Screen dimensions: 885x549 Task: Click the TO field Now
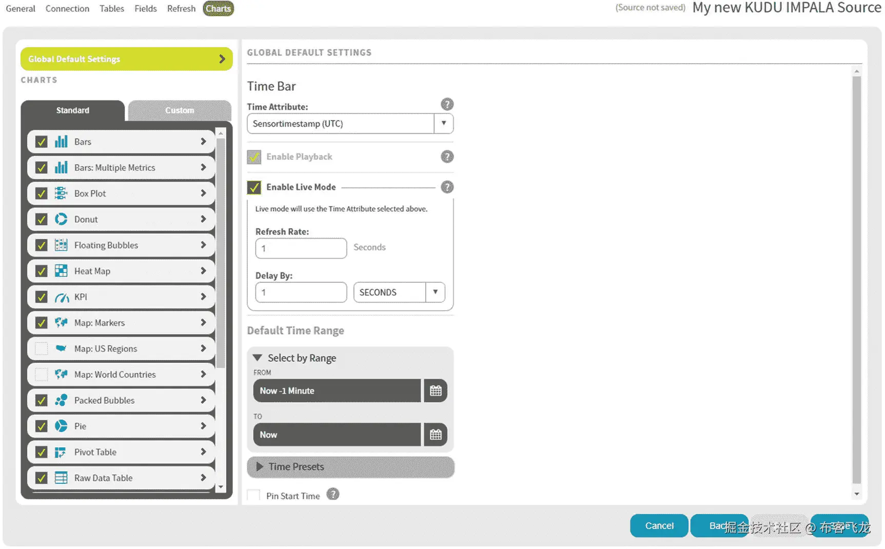(x=337, y=435)
